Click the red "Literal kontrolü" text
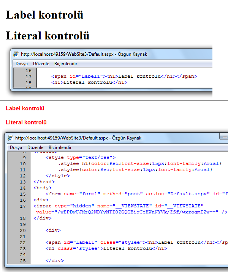Screen dimensions: 228x276 (26, 122)
